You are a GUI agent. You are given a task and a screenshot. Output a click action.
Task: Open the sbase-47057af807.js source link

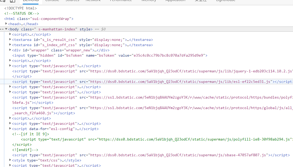click(x=178, y=155)
